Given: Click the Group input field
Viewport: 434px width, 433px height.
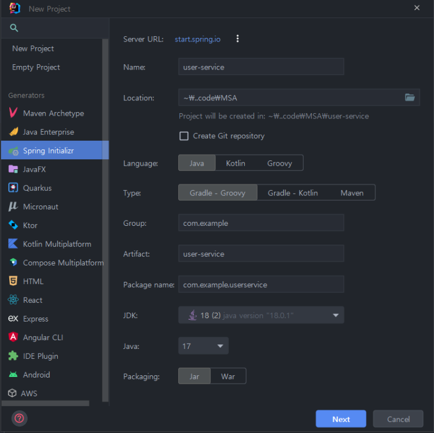Looking at the screenshot, I should (261, 222).
